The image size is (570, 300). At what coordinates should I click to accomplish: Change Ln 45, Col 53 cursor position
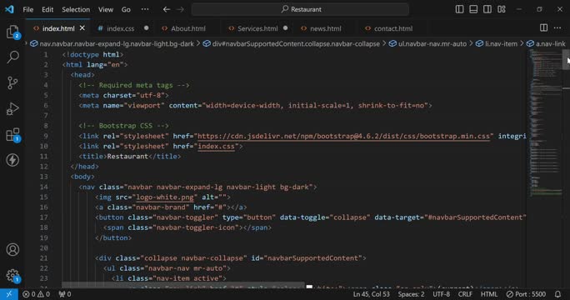point(371,294)
